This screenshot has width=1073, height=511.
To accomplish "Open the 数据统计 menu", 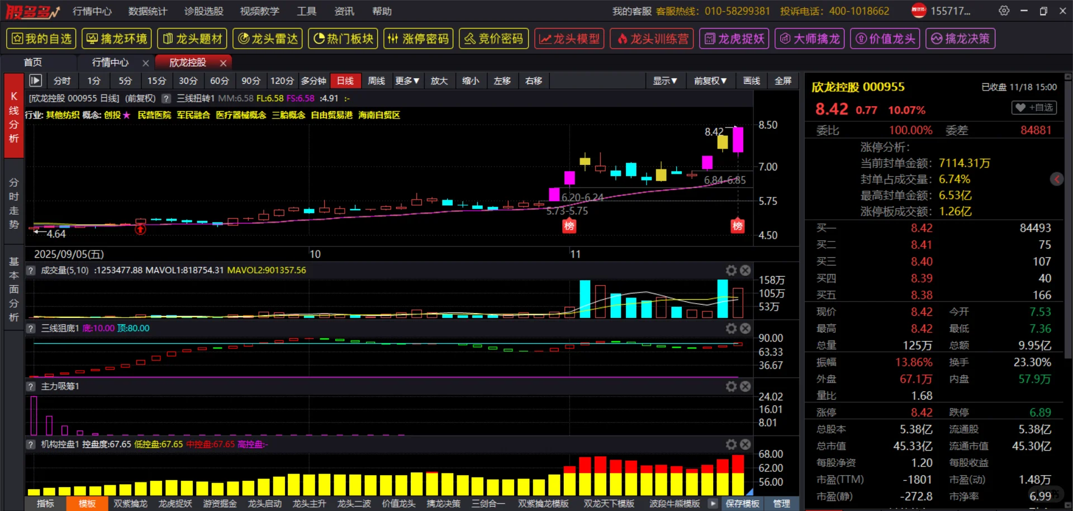I will [148, 11].
